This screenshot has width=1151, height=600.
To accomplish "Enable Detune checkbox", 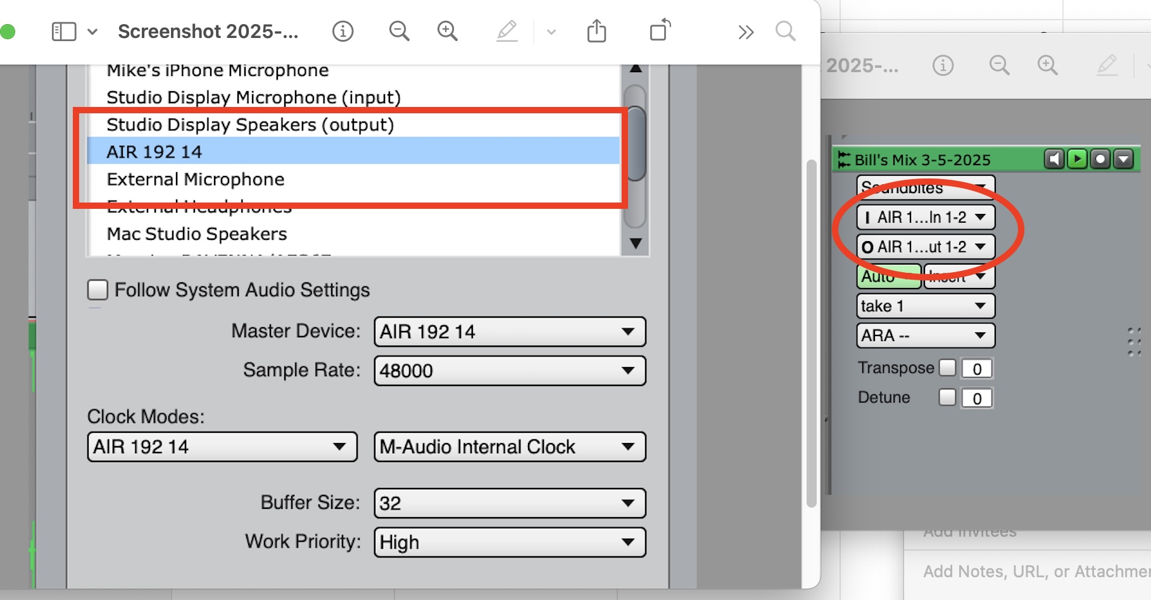I will [x=947, y=397].
